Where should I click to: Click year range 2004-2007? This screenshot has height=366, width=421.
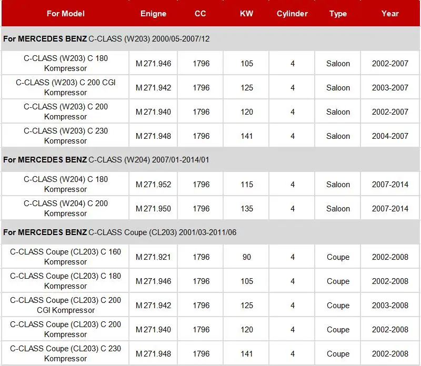pos(390,136)
